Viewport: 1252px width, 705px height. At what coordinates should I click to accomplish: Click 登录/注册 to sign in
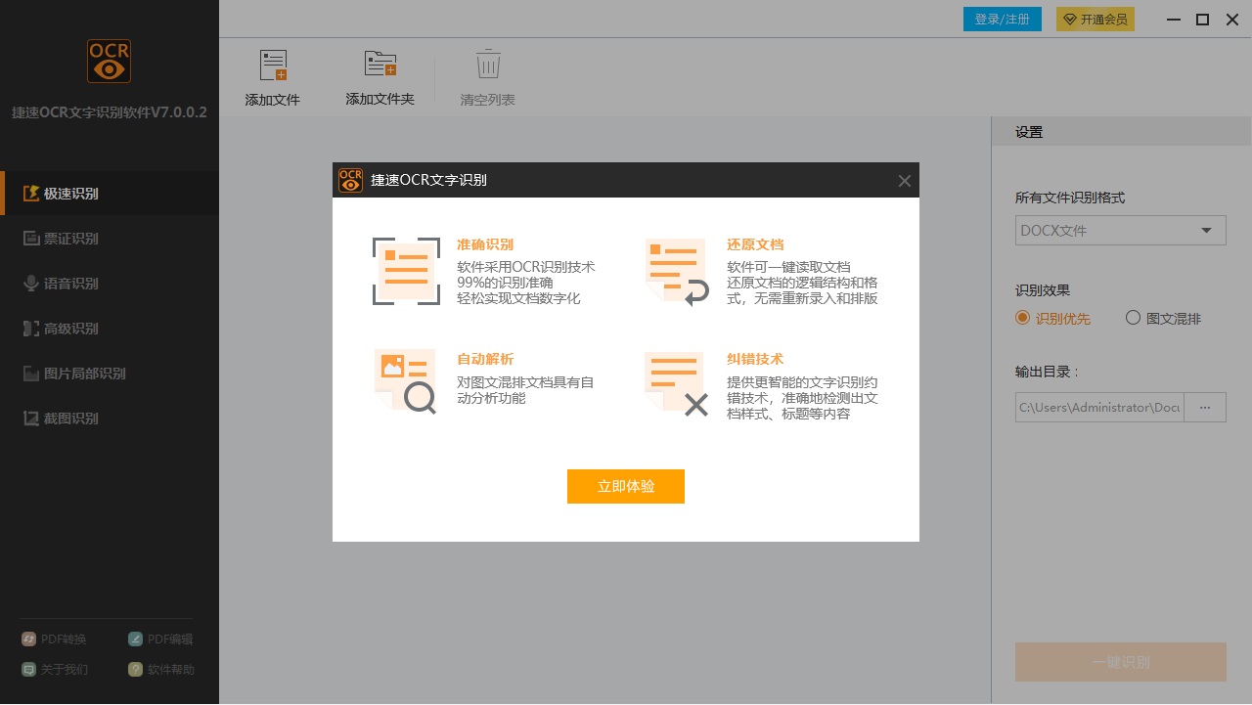click(1002, 19)
